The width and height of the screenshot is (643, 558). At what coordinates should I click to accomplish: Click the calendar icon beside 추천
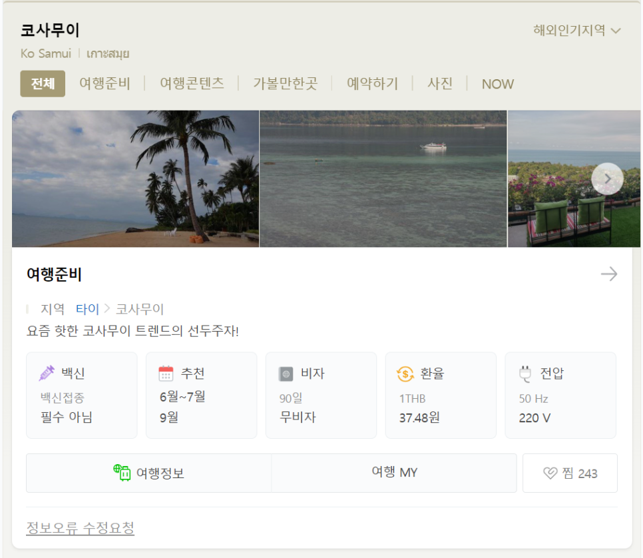[166, 374]
